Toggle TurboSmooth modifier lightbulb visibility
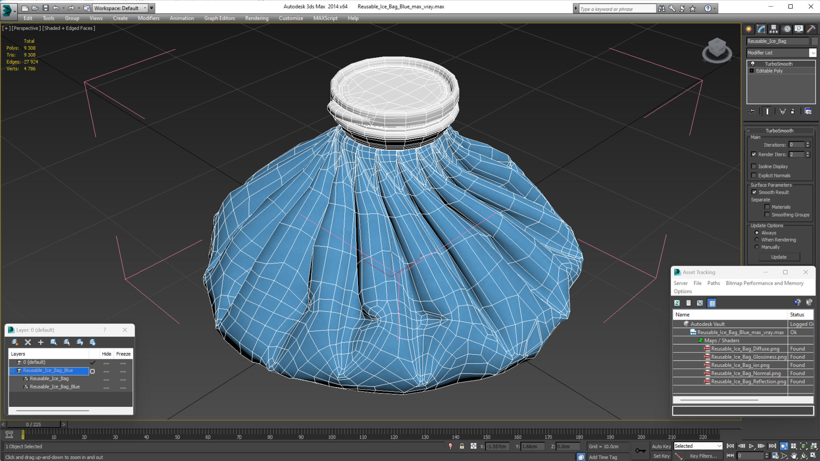This screenshot has height=461, width=820. [753, 64]
